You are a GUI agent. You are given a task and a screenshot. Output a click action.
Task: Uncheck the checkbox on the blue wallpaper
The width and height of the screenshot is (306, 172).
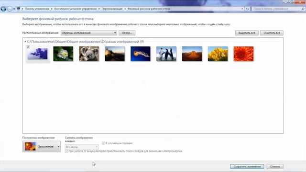pyautogui.click(x=28, y=47)
